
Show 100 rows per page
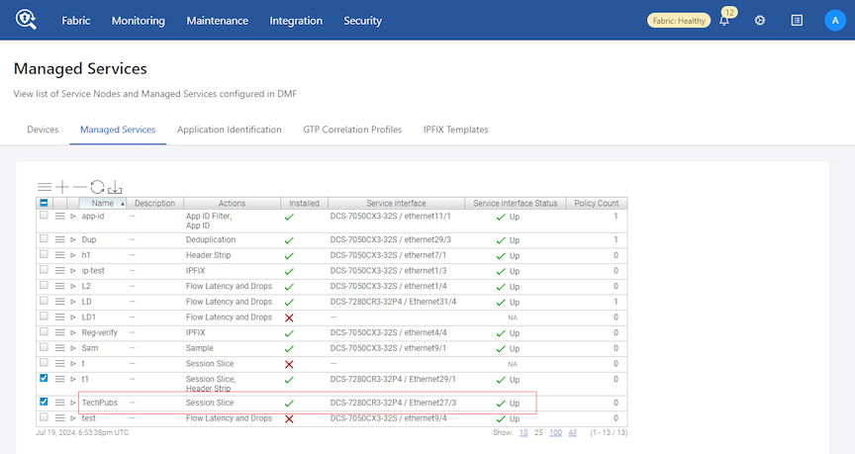click(555, 433)
